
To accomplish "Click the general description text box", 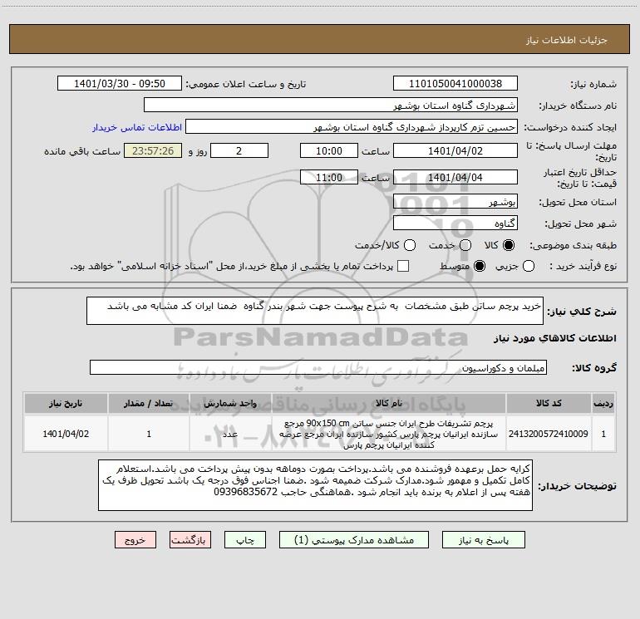I will pos(315,311).
